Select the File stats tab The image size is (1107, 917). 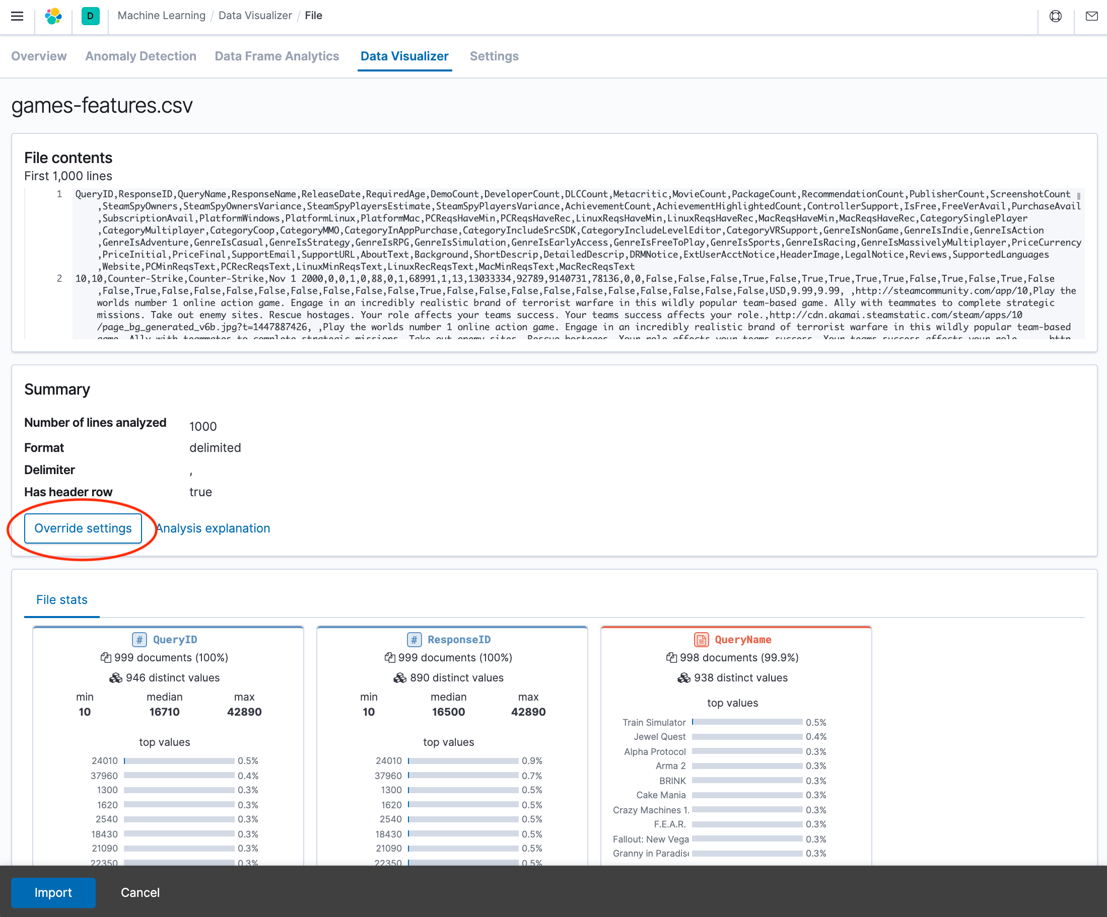61,599
